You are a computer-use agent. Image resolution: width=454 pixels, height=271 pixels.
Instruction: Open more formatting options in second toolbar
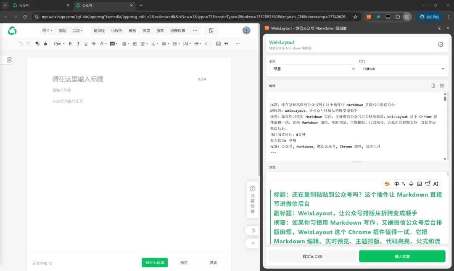(238, 44)
